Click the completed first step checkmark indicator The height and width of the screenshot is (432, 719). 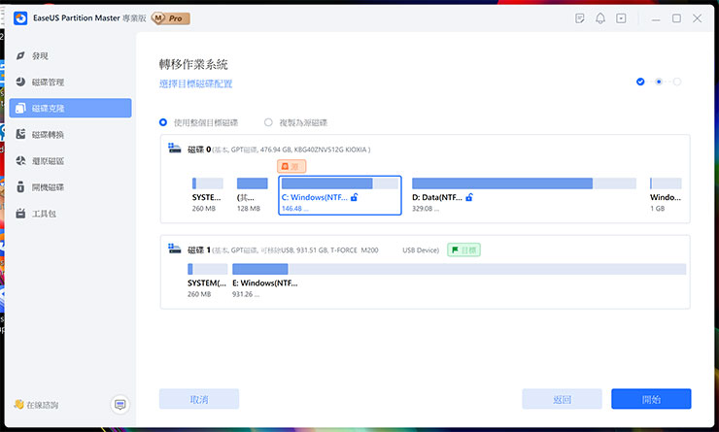click(640, 82)
